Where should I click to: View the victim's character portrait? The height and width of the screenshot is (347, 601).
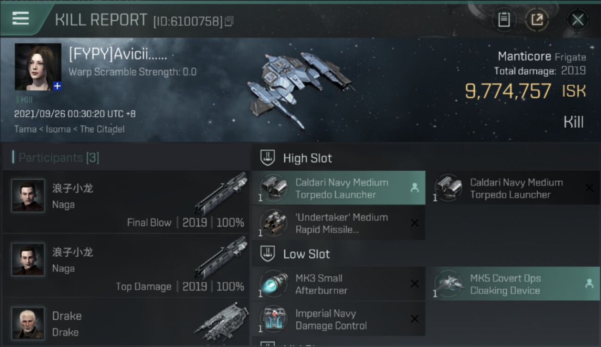click(x=38, y=67)
